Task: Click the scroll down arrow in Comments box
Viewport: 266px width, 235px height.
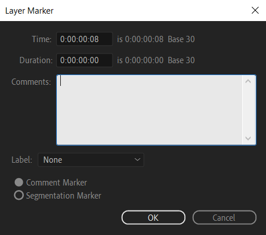Action: tap(248, 138)
